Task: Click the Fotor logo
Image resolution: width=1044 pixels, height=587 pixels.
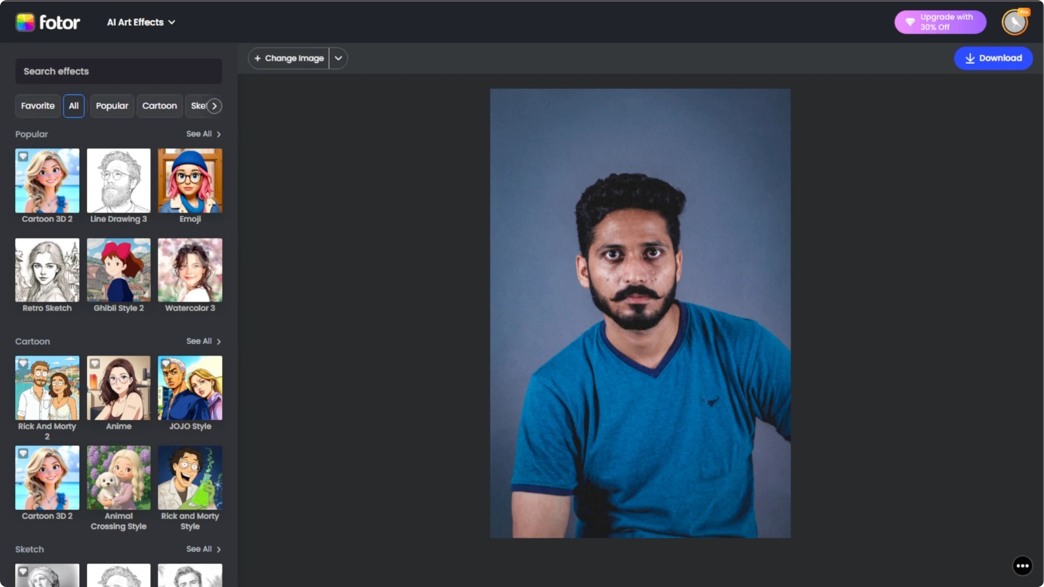Action: 48,22
